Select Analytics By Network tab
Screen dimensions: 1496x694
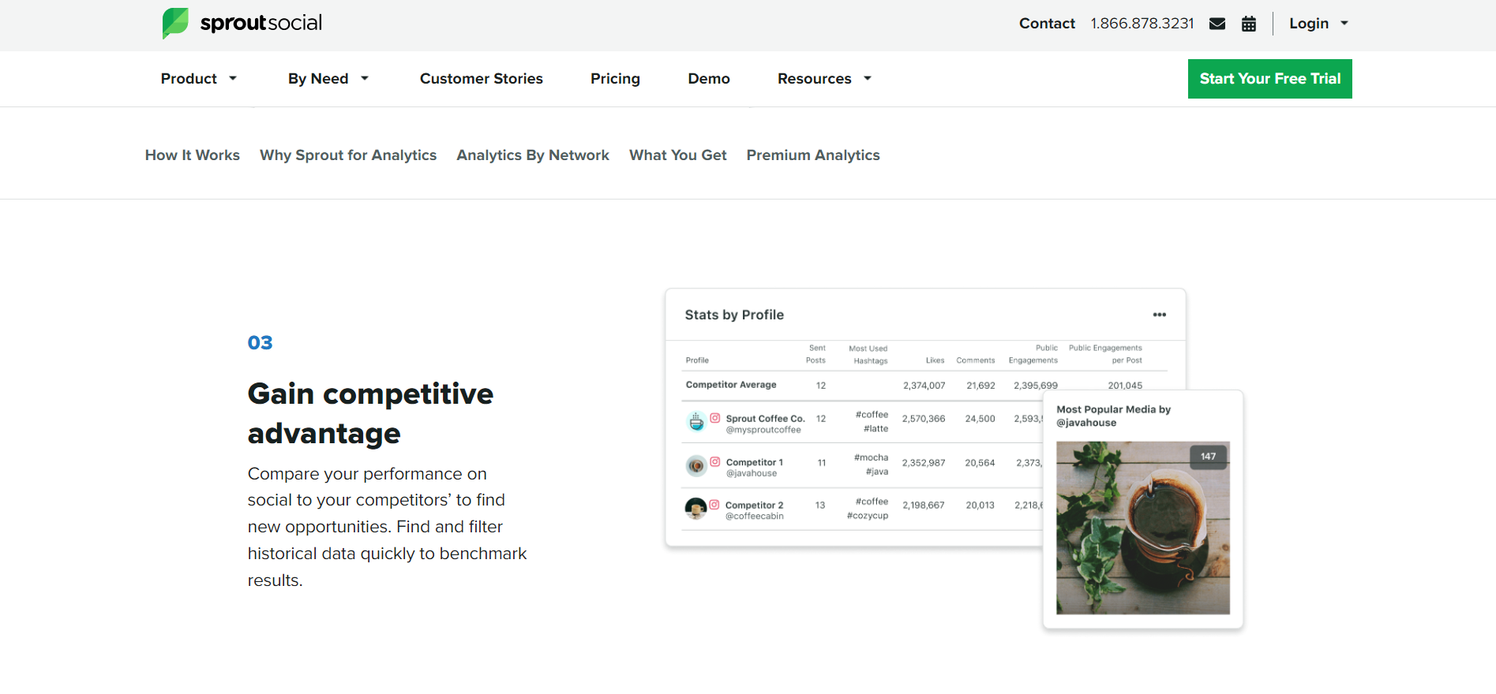pyautogui.click(x=533, y=155)
